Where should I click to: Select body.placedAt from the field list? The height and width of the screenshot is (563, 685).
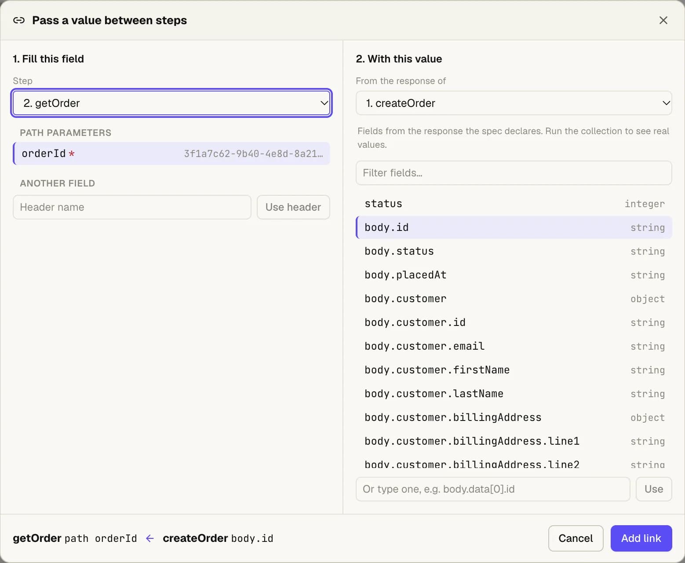coord(514,275)
